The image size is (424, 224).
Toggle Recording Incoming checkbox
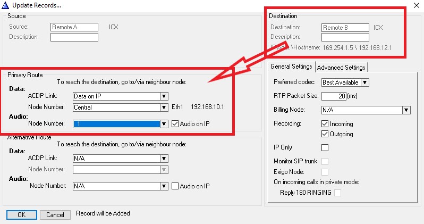point(325,124)
